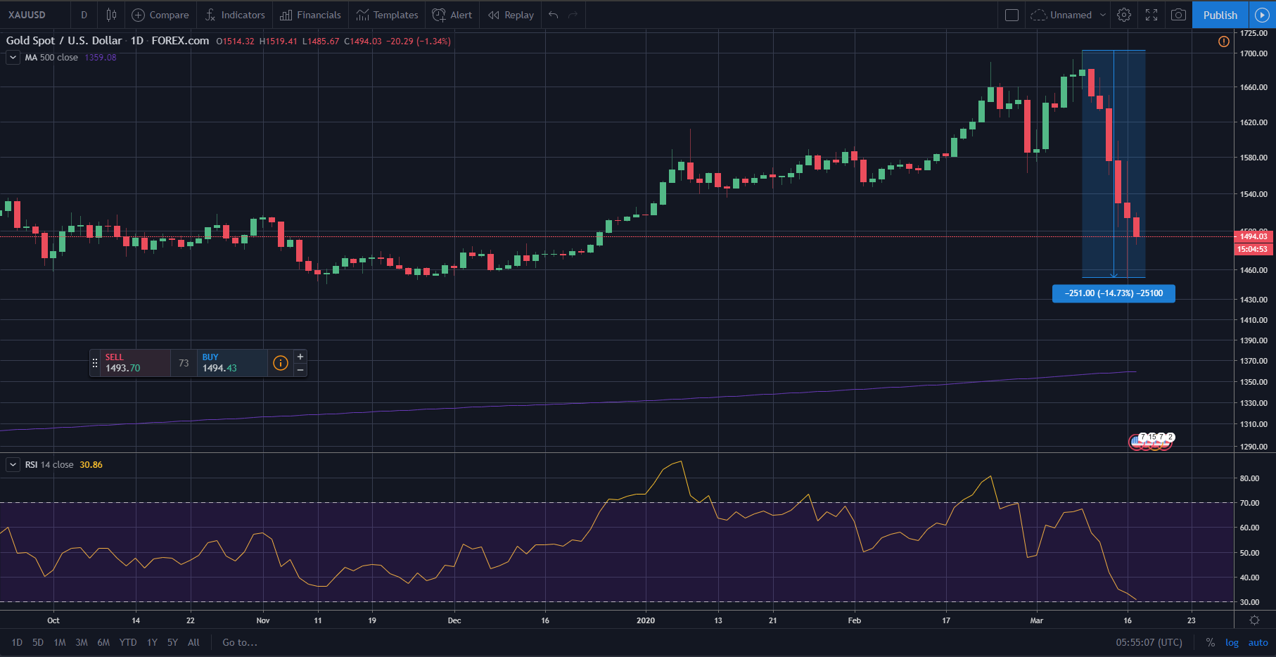The image size is (1276, 657).
Task: Open indicator Templates
Action: point(387,15)
